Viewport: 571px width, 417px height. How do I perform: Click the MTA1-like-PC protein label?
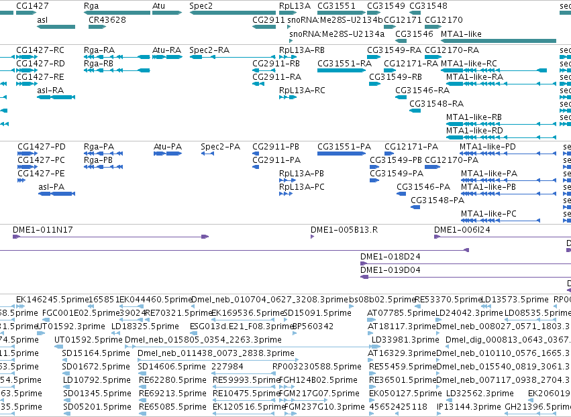coord(488,214)
